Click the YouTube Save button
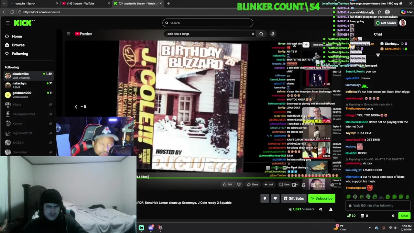The height and width of the screenshot is (233, 414). pyautogui.click(x=284, y=184)
